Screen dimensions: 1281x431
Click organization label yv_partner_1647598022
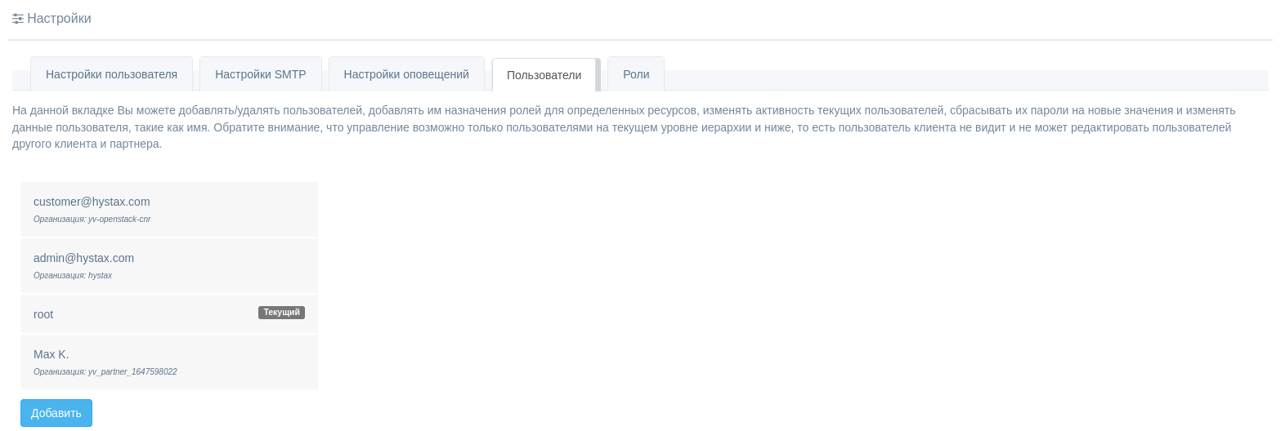(105, 372)
